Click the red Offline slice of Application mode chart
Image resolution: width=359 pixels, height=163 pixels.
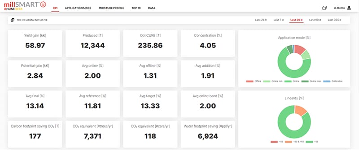coord(299,49)
